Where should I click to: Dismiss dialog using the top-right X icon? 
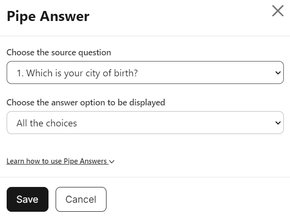pyautogui.click(x=278, y=11)
